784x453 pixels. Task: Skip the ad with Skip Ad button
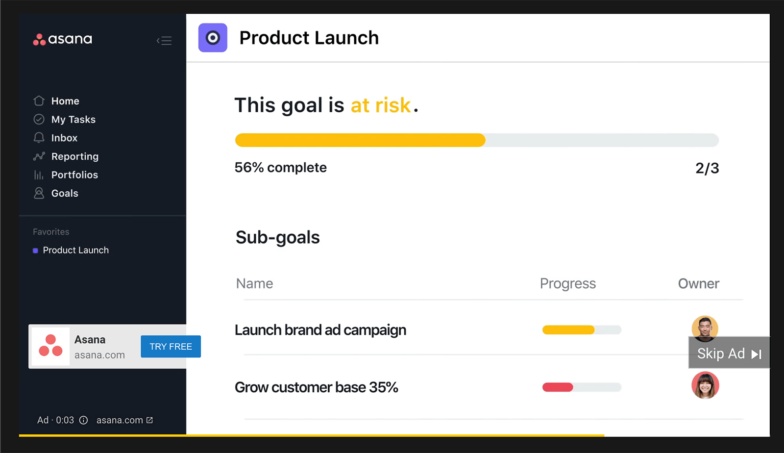tap(729, 353)
